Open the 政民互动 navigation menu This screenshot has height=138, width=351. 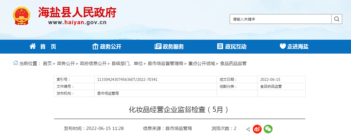(236, 47)
